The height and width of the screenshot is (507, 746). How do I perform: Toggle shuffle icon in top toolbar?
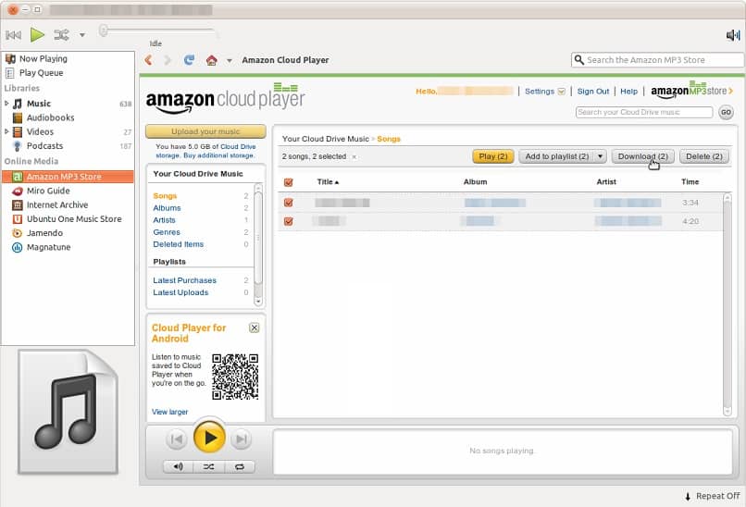(61, 35)
